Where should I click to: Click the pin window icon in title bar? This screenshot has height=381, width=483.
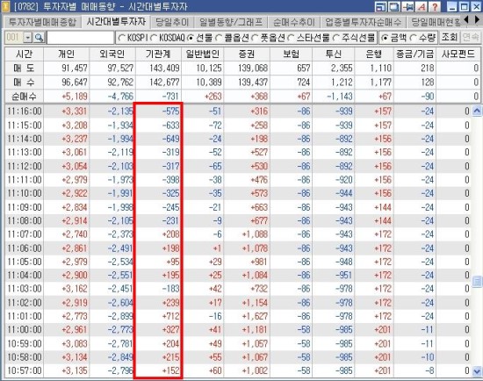click(408, 6)
